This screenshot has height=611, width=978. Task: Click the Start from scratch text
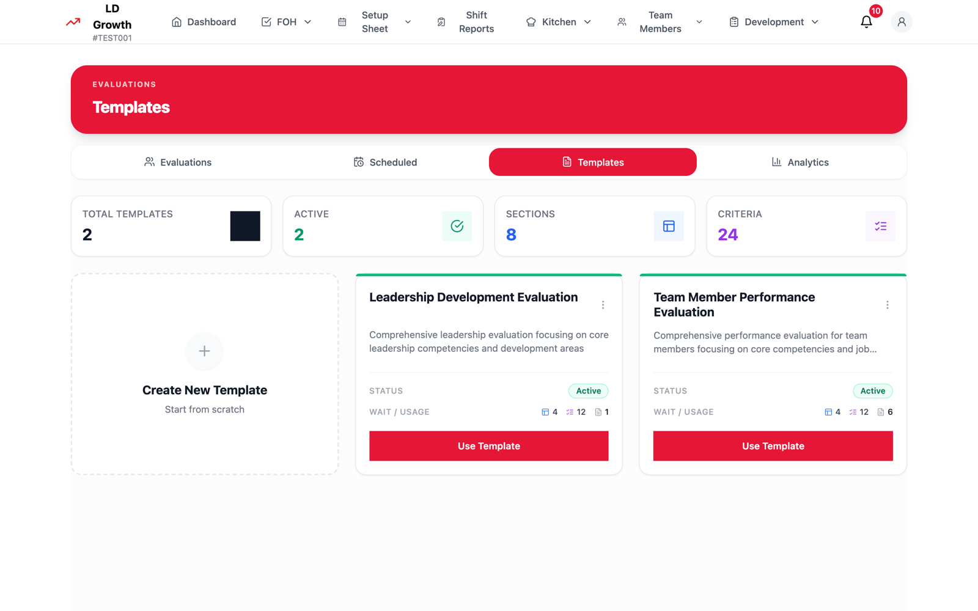[205, 409]
